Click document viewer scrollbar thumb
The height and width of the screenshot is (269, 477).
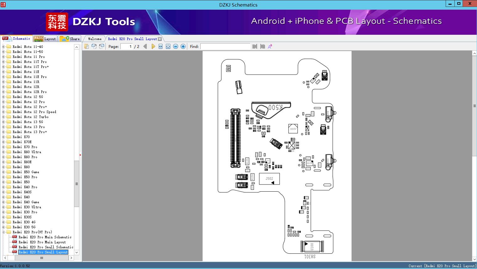coord(474,106)
